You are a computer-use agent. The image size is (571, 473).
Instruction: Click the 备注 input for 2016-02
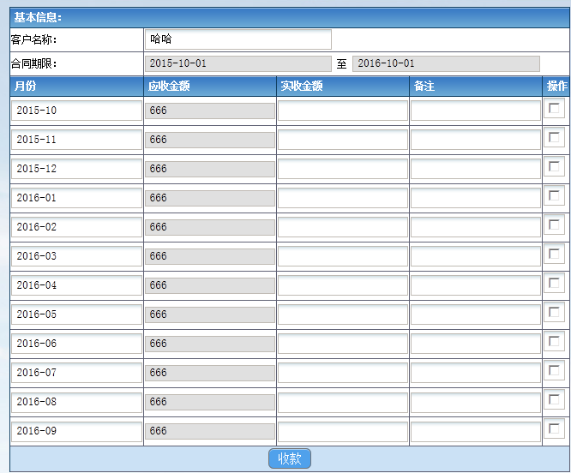pos(476,227)
